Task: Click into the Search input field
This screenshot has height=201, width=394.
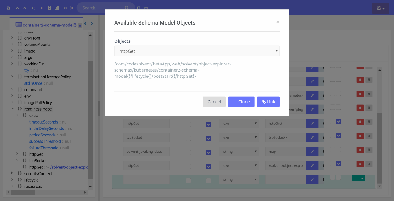Action: click(x=102, y=8)
